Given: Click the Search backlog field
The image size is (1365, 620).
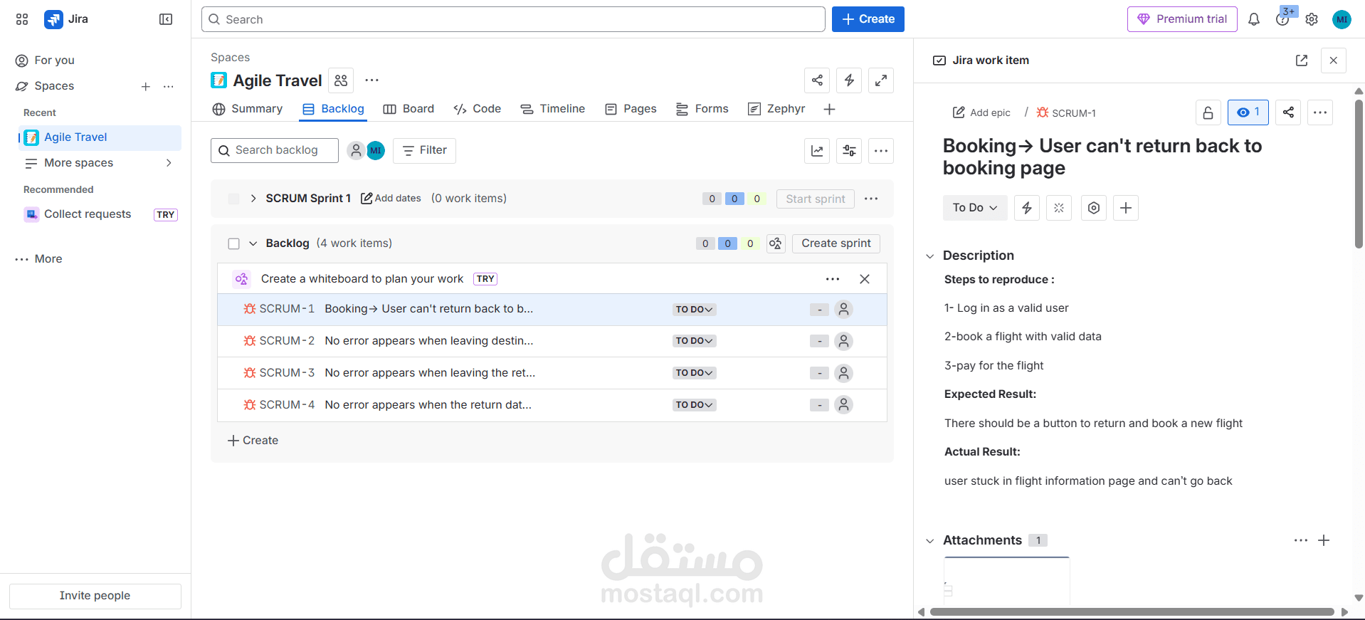Looking at the screenshot, I should 275,150.
